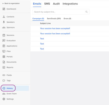
Task: Go to Reports in sidebar
Action: (10, 67)
